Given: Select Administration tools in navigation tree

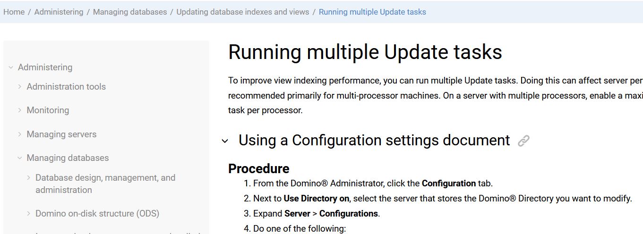Looking at the screenshot, I should [x=66, y=87].
